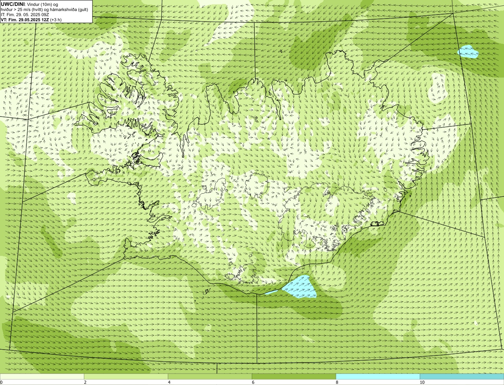The image size is (504, 385).
Task: Click the 'hviður > 25 m/s (hvítt)' legend line
Action: [44, 9]
